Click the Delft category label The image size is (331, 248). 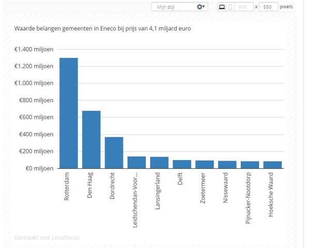pyautogui.click(x=180, y=179)
